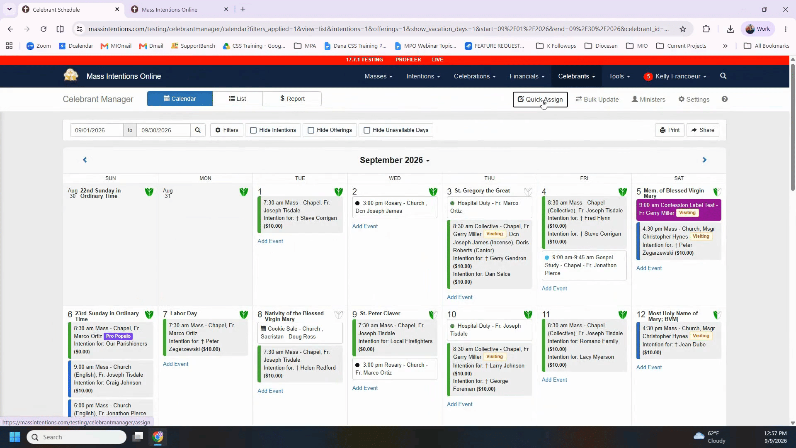Click notification badge showing 5
Viewport: 796px width, 448px height.
point(648,76)
